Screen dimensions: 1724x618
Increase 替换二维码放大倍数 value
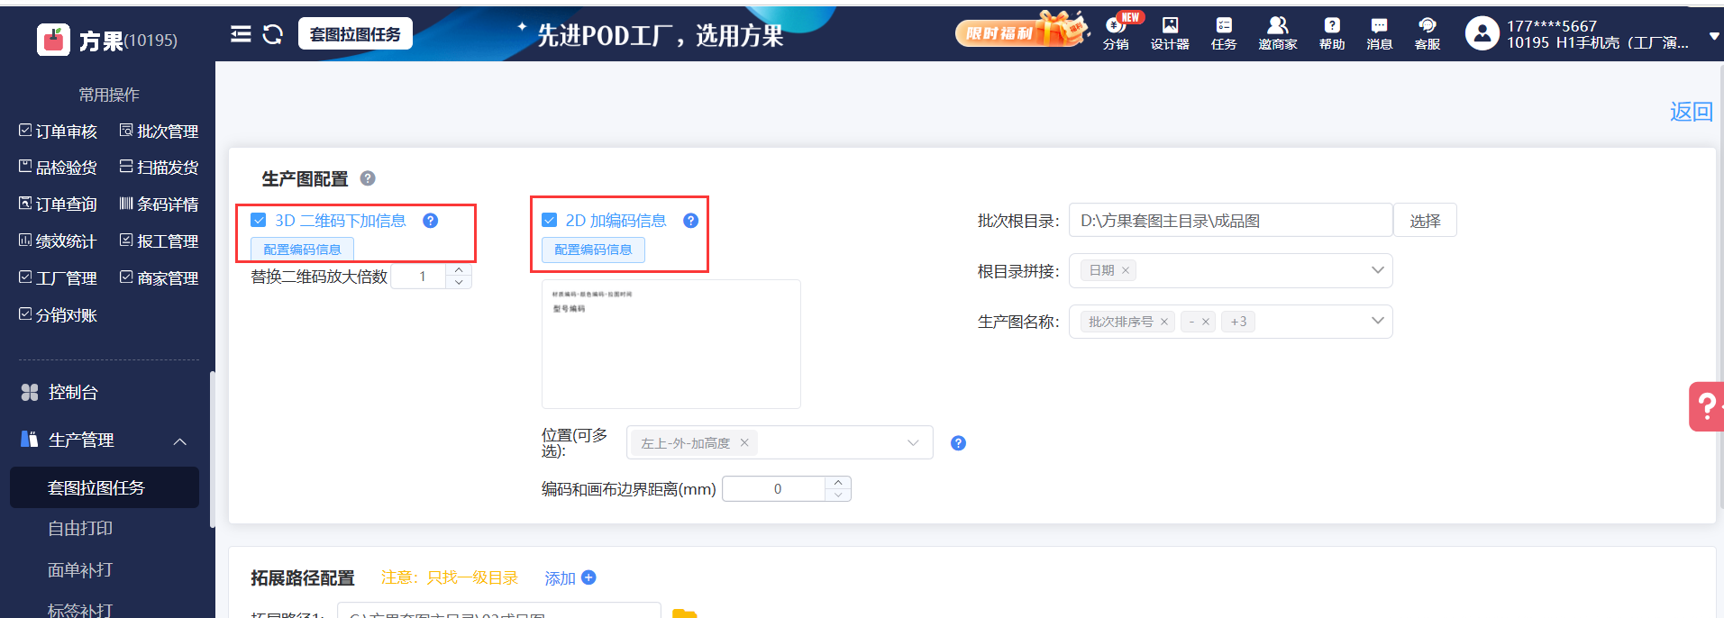pyautogui.click(x=459, y=270)
